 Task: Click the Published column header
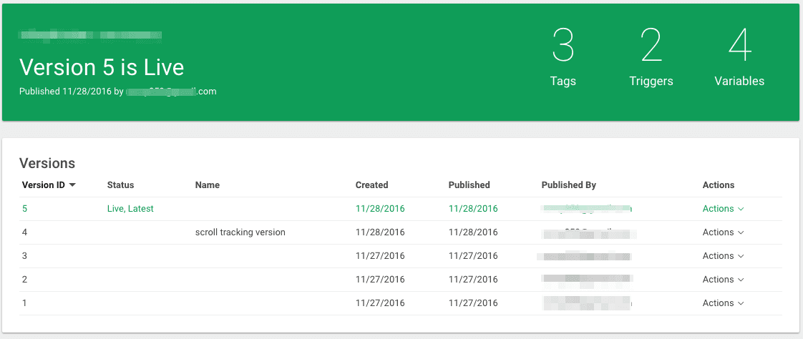tap(469, 185)
